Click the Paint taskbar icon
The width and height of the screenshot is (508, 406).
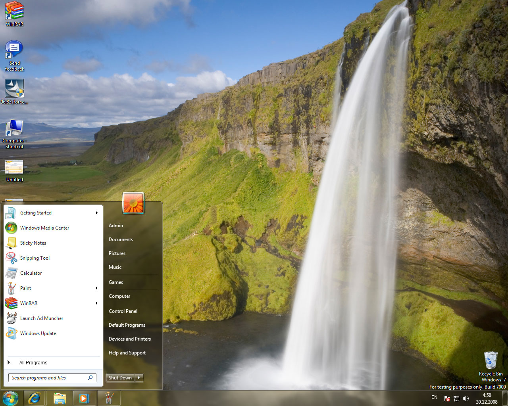(x=109, y=398)
